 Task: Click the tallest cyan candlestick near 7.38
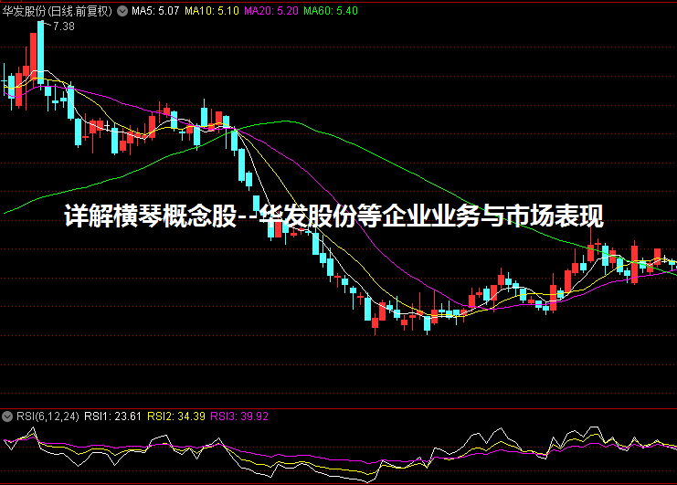tap(40, 52)
